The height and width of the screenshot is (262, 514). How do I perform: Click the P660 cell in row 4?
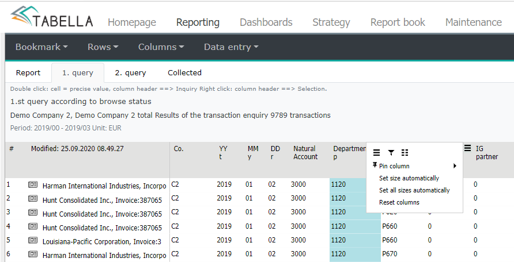390,226
